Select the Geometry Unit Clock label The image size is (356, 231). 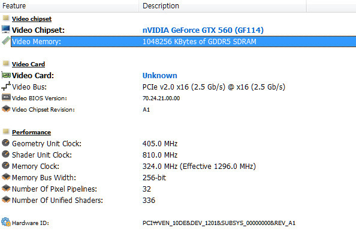(x=47, y=143)
